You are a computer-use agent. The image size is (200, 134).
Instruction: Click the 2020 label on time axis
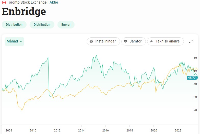154,130
